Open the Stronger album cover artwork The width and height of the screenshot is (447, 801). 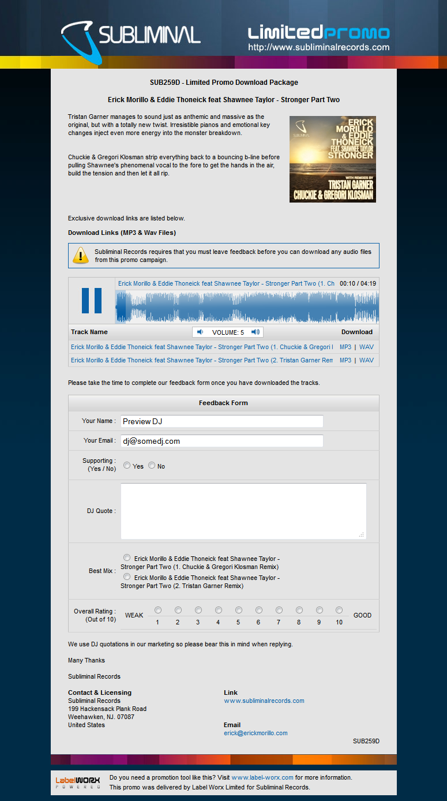[x=333, y=159]
